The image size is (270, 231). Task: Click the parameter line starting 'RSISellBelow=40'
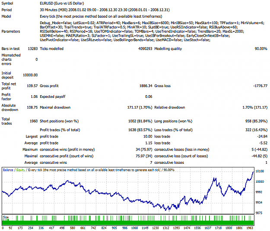coord(142,31)
